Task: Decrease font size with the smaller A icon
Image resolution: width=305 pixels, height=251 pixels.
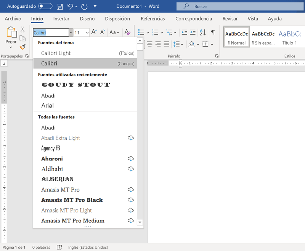Action: 103,32
